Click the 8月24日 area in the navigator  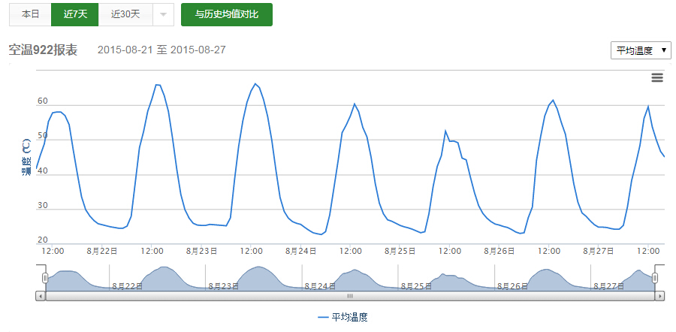[321, 286]
